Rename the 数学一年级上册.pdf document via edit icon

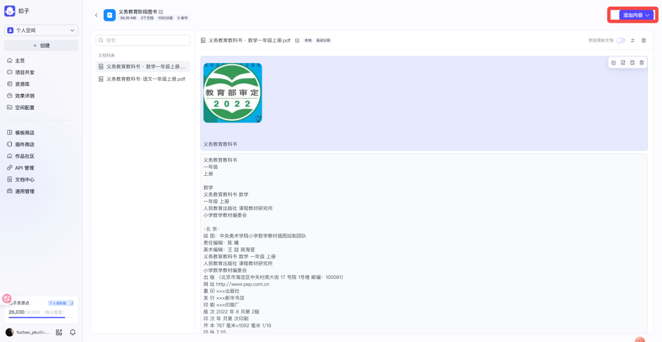(x=297, y=40)
